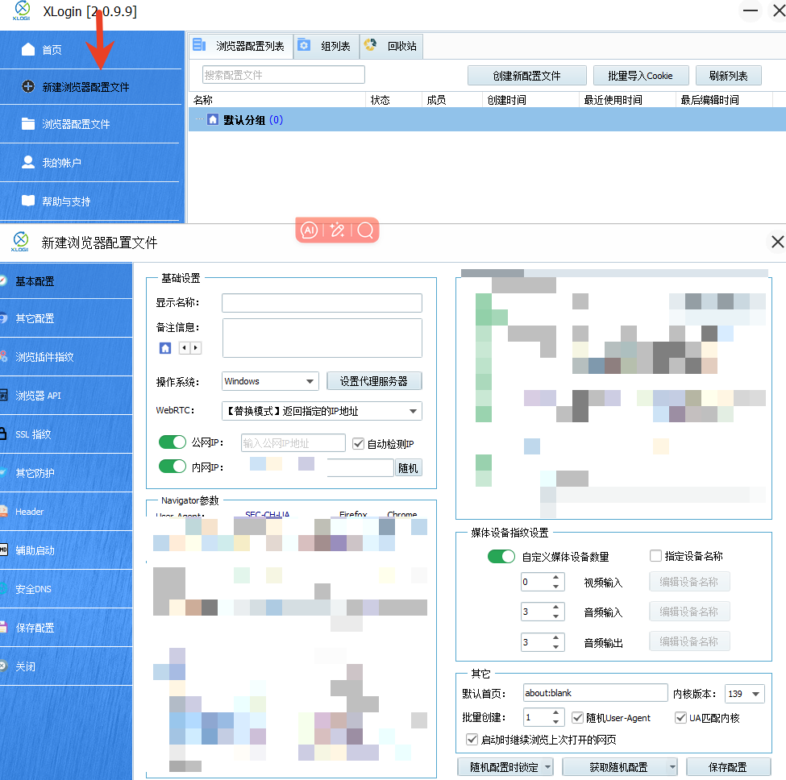Click the right arrow next to the group icon
Screen dimensions: 786x780
coord(196,347)
